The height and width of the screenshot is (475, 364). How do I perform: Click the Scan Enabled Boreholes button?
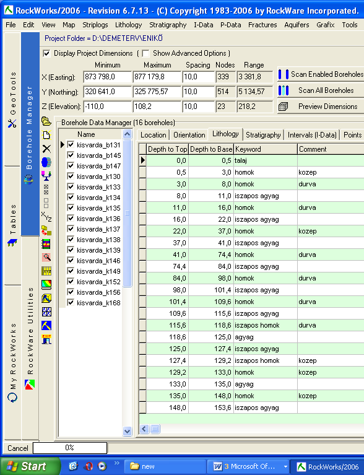click(321, 74)
